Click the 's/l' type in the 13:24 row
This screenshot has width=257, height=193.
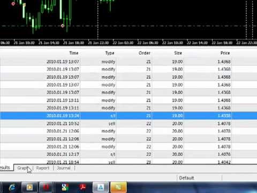113,116
